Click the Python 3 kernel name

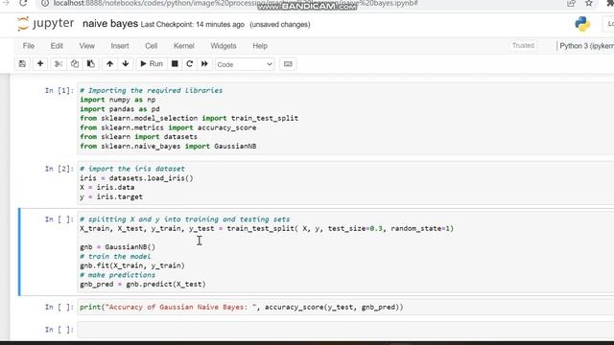[x=586, y=46]
